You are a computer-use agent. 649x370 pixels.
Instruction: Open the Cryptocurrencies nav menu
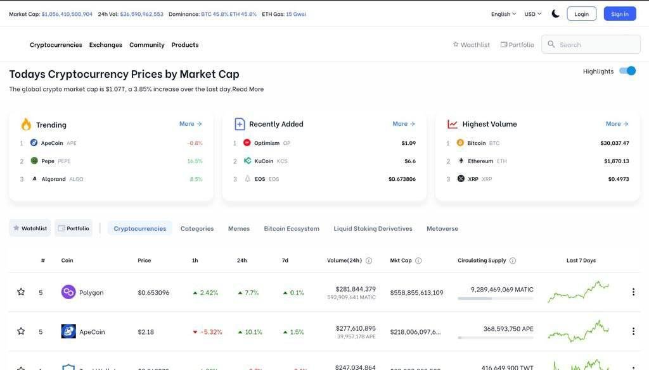pos(56,45)
